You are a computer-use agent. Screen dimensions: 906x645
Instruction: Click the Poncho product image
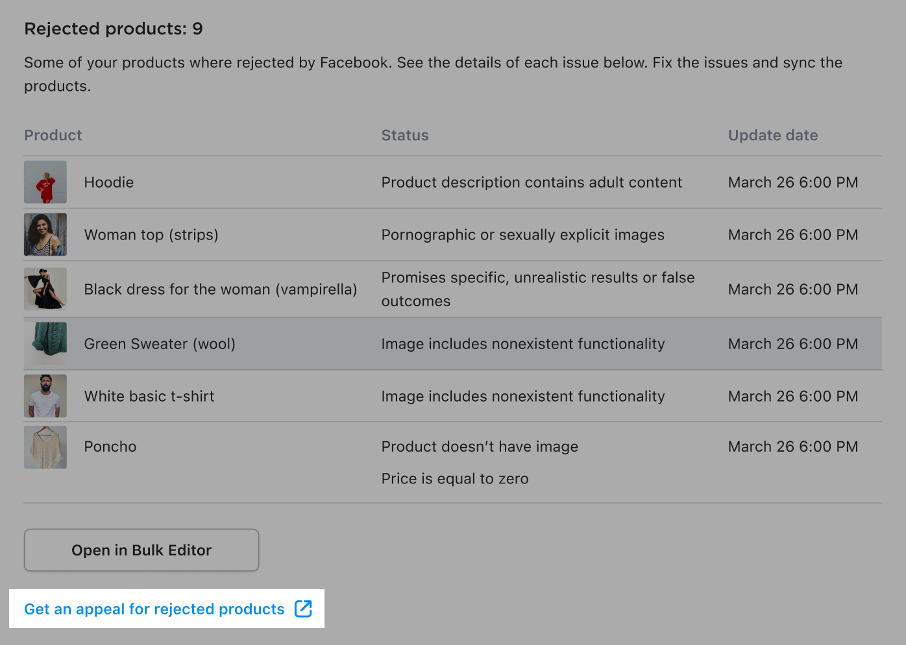(45, 446)
